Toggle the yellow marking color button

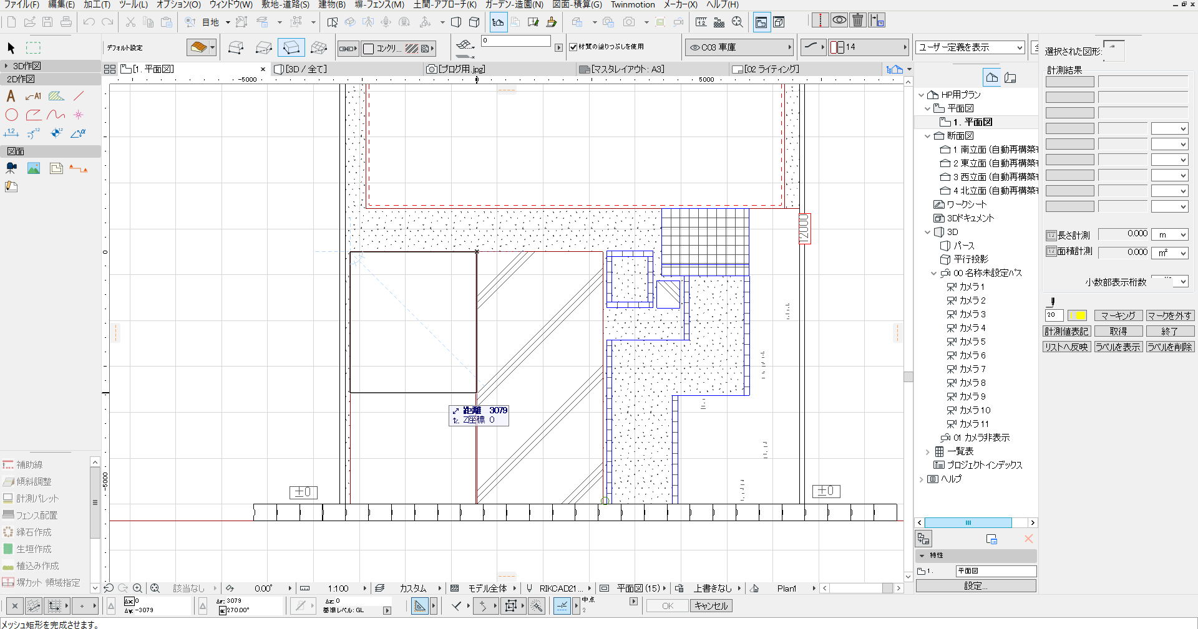(1077, 315)
